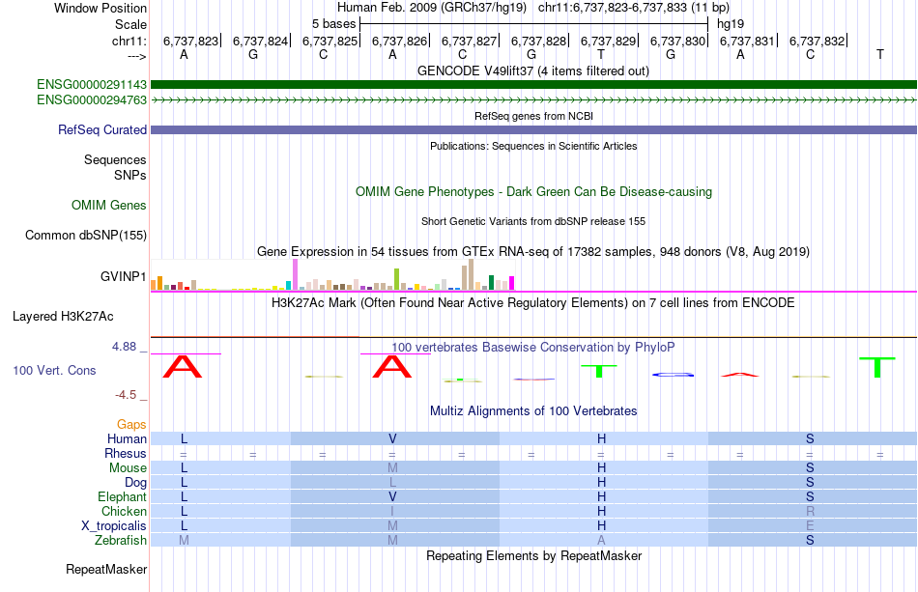Click the hg19 label beside scale bar
The width and height of the screenshot is (918, 592).
pyautogui.click(x=731, y=24)
